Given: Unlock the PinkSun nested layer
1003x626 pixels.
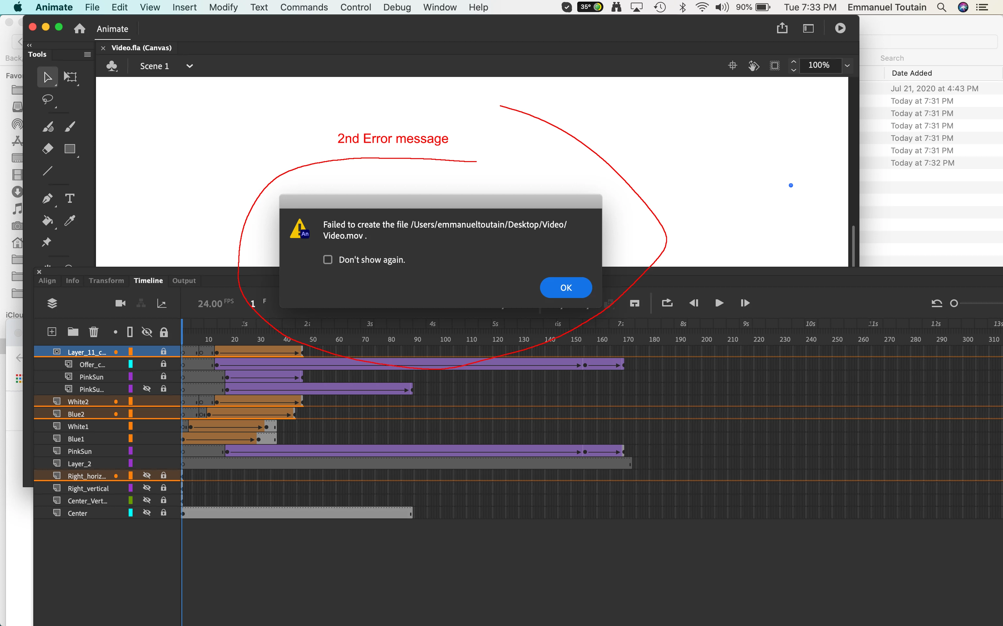Looking at the screenshot, I should pos(163,376).
